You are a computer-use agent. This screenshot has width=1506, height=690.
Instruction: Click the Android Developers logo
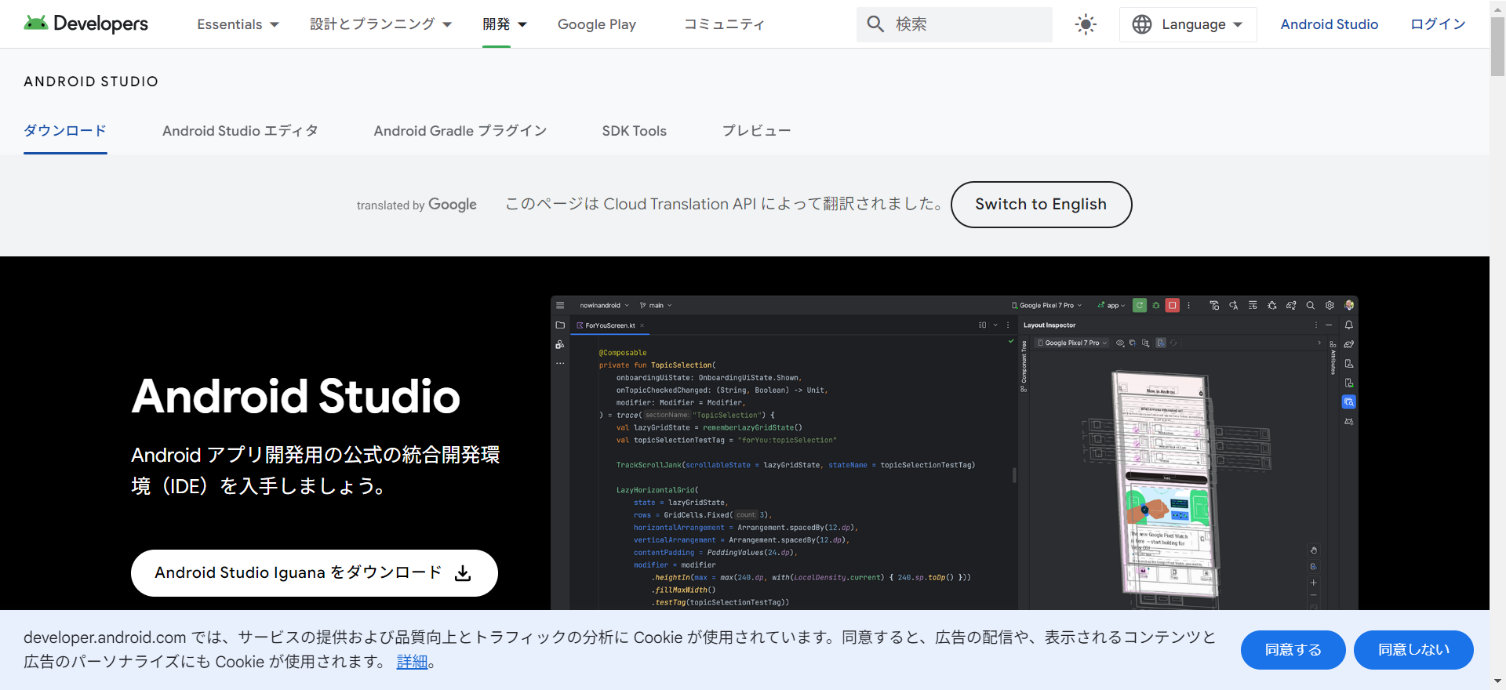85,24
